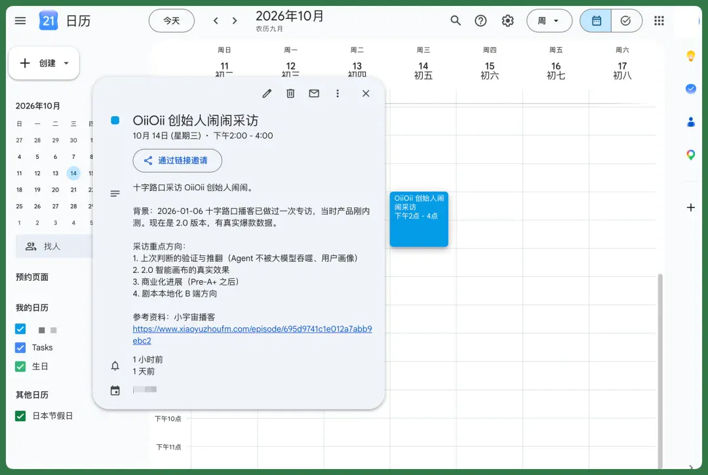Open Google Keep in side panel
708x475 pixels.
click(x=690, y=56)
